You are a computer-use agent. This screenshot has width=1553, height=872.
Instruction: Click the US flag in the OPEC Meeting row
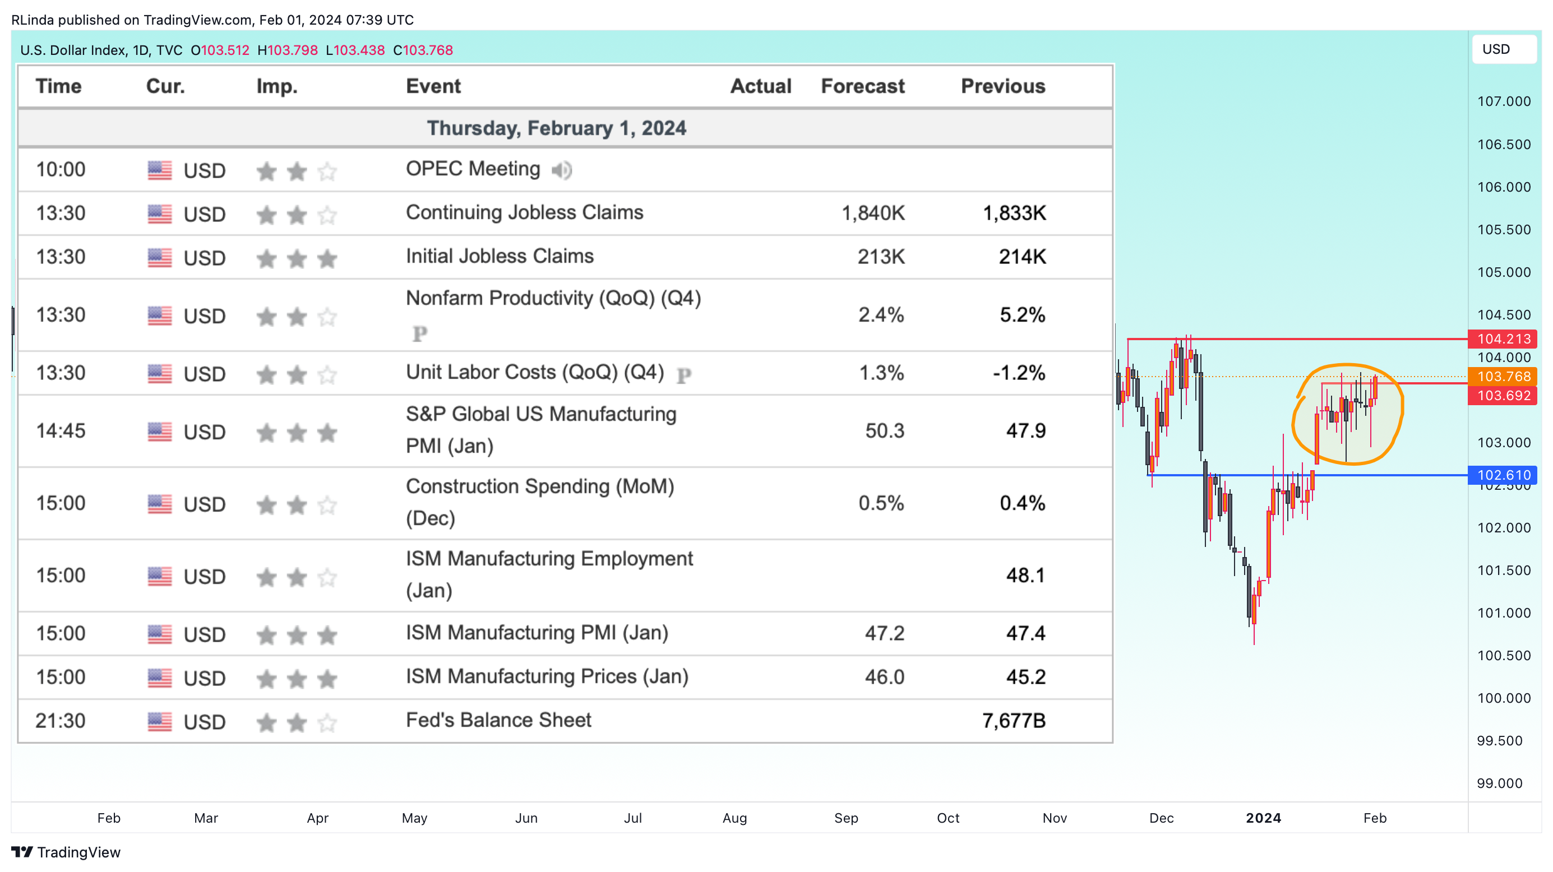click(x=160, y=170)
